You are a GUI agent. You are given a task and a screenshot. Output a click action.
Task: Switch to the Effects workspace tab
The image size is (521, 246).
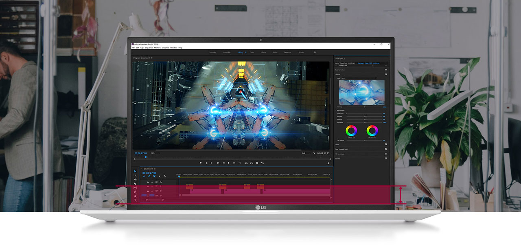coord(263,52)
